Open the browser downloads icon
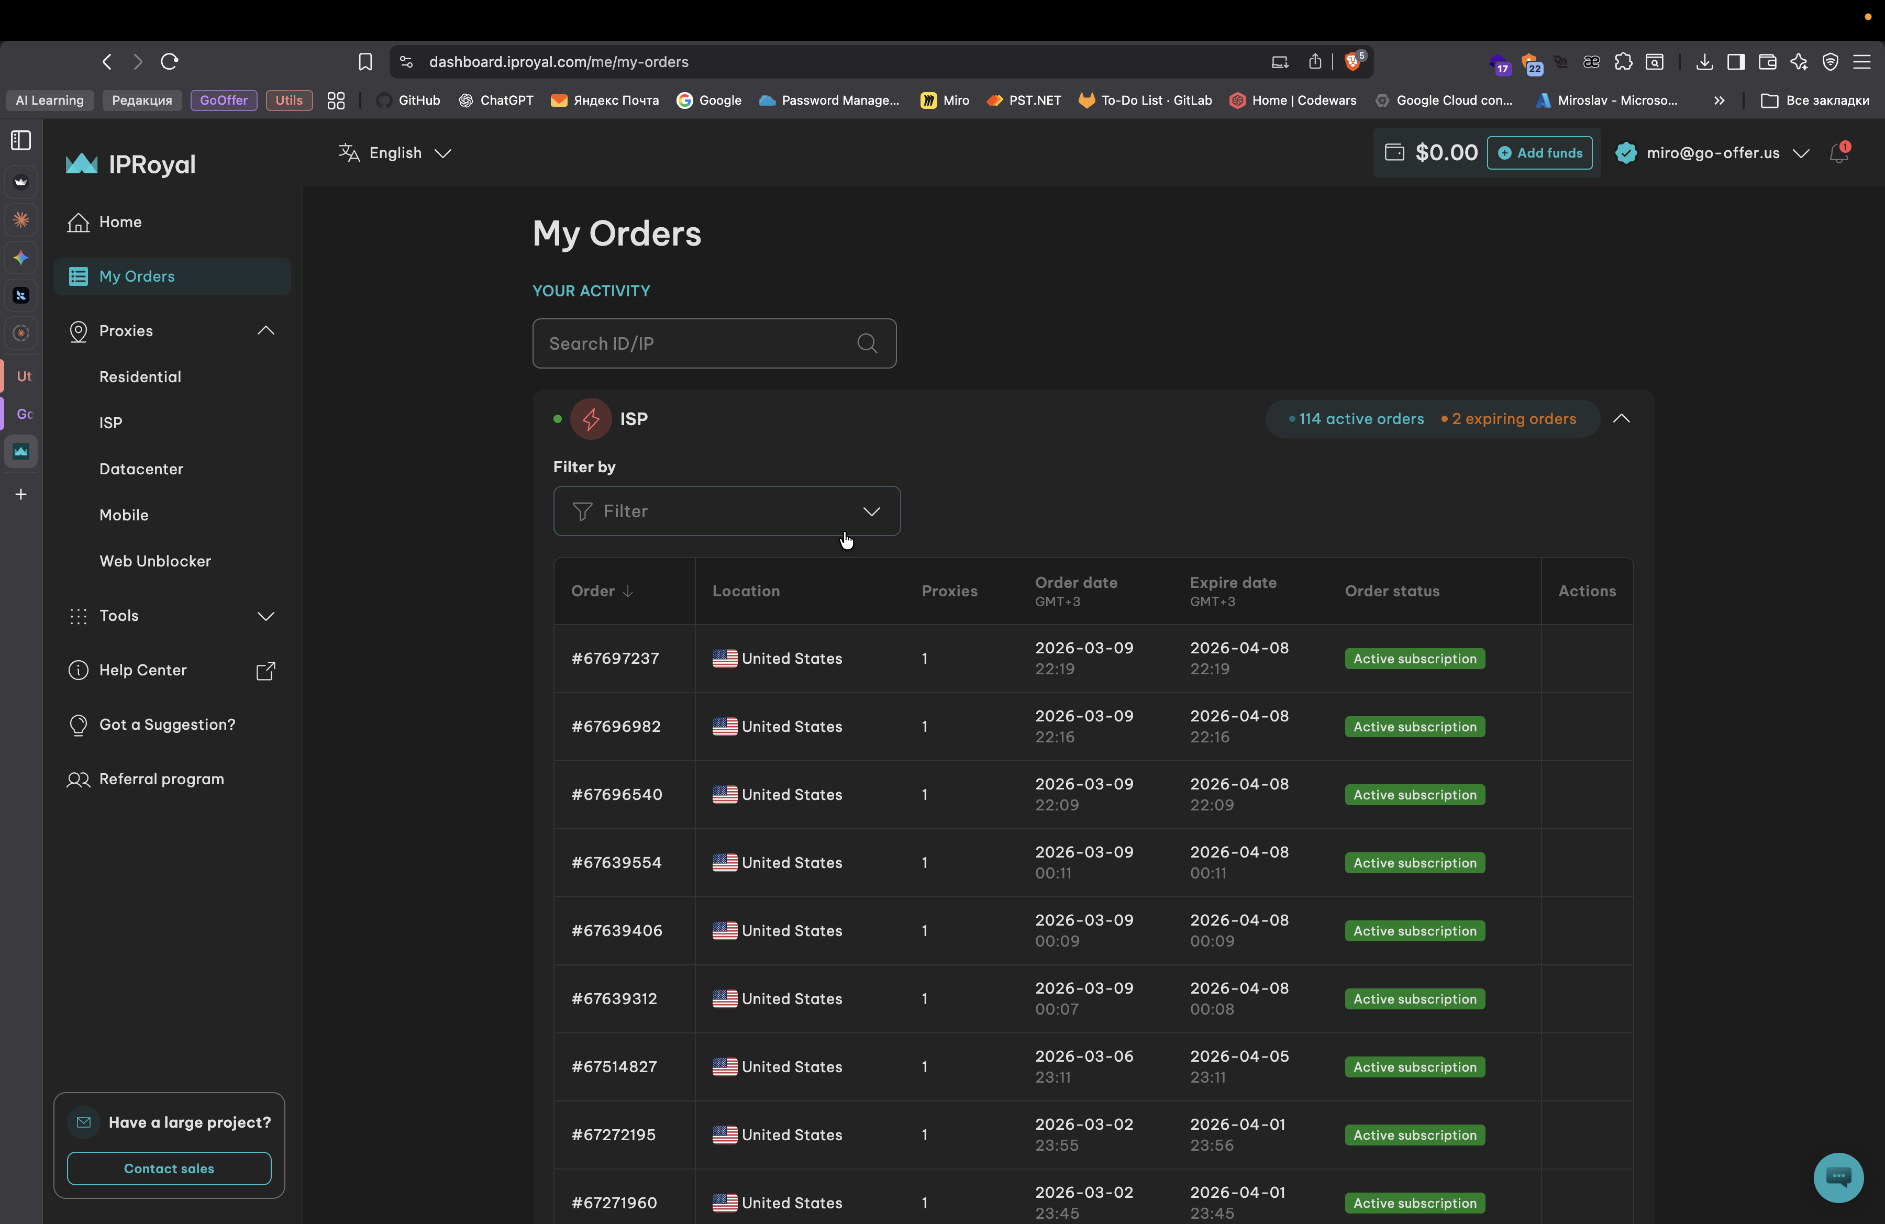The image size is (1885, 1224). pos(1704,62)
